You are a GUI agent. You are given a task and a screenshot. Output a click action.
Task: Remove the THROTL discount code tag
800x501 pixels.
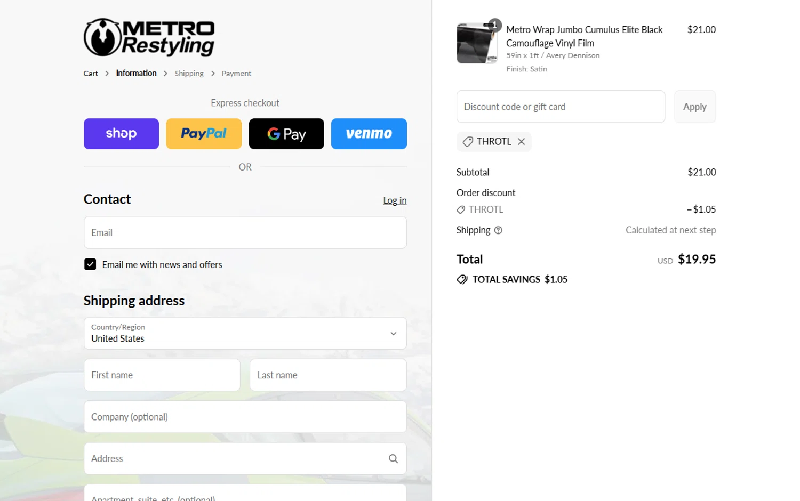point(521,142)
